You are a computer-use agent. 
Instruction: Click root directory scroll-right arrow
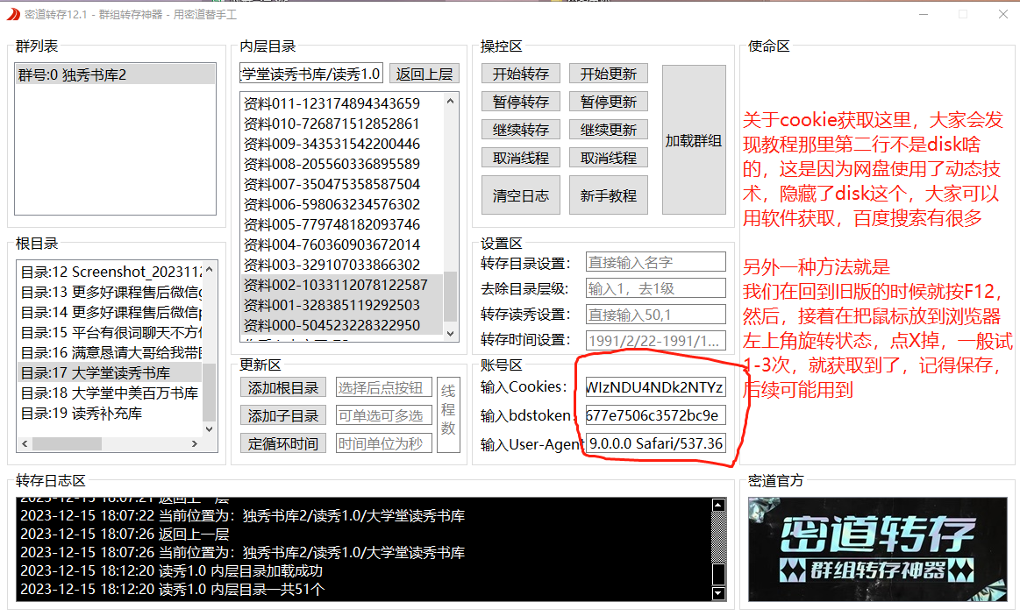[195, 443]
